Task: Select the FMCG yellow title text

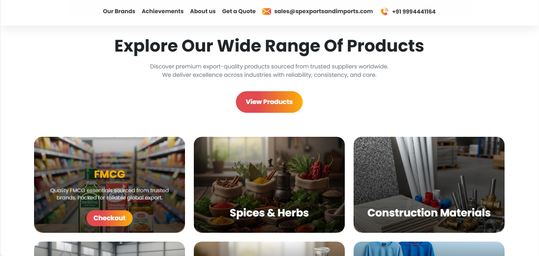Action: 110,174
